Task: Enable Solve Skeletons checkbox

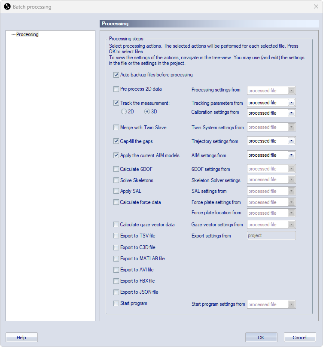Action: point(116,180)
